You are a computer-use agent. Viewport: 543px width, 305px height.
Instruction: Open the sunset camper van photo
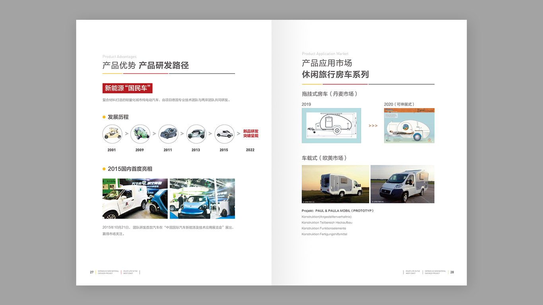(335, 184)
